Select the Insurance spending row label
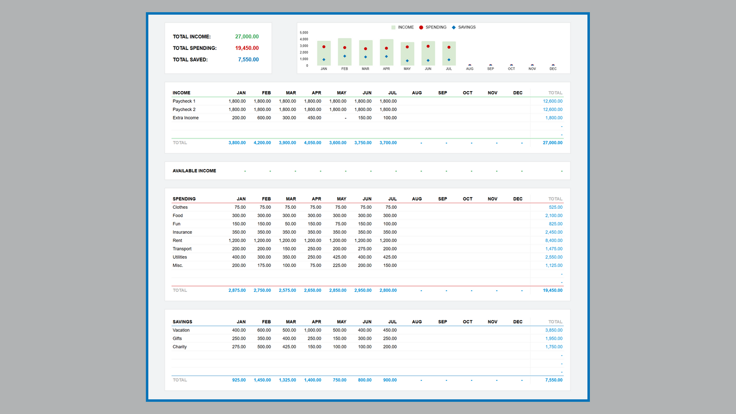The width and height of the screenshot is (736, 414). [182, 232]
